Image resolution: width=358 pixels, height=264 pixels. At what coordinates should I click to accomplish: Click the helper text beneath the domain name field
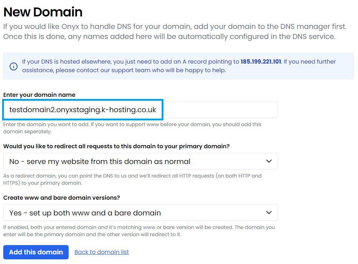[132, 128]
